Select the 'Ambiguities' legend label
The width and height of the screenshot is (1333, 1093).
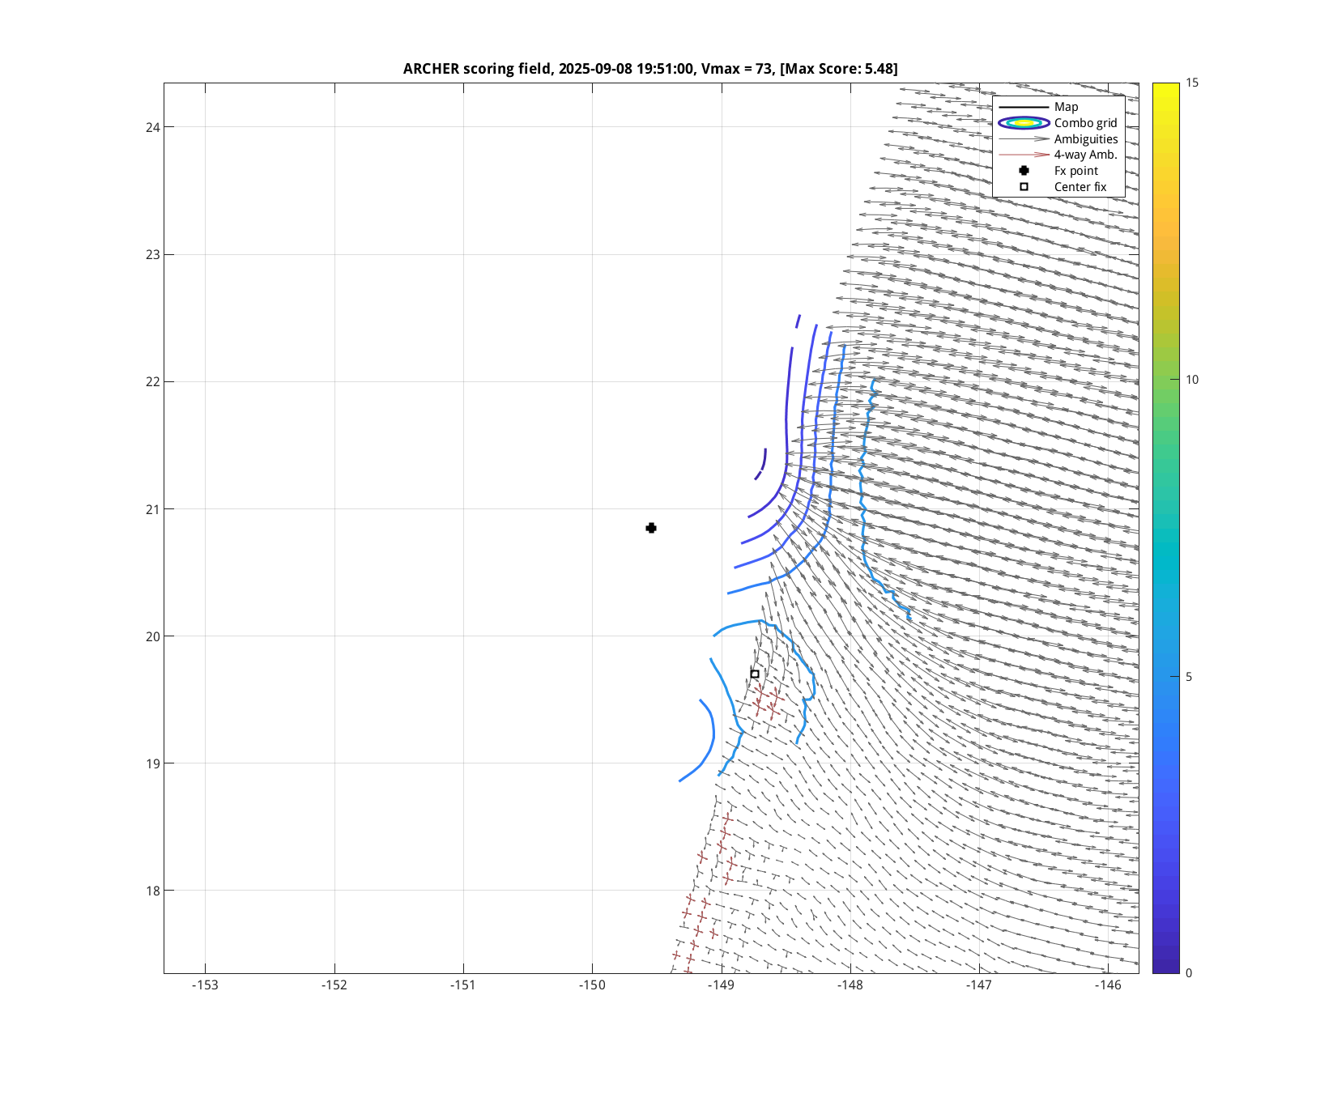(x=1085, y=139)
